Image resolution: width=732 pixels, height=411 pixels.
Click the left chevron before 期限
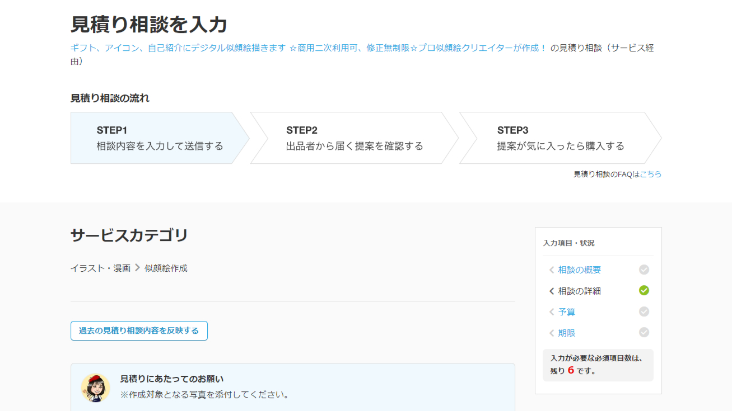552,333
